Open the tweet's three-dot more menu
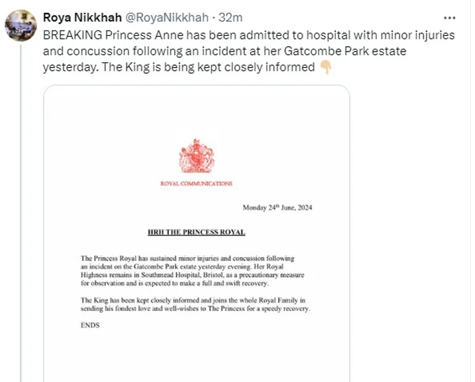This screenshot has width=475, height=382. 449,18
